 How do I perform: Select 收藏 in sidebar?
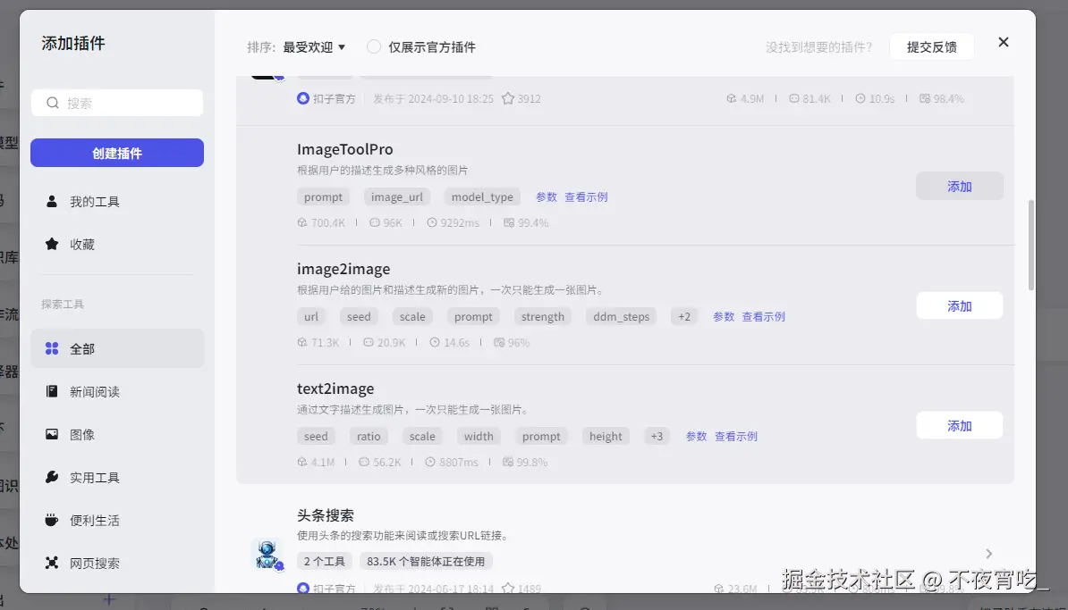[117, 244]
